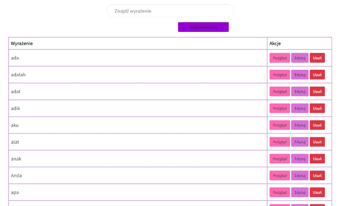
Task: Edit the adat expression
Action: click(300, 91)
